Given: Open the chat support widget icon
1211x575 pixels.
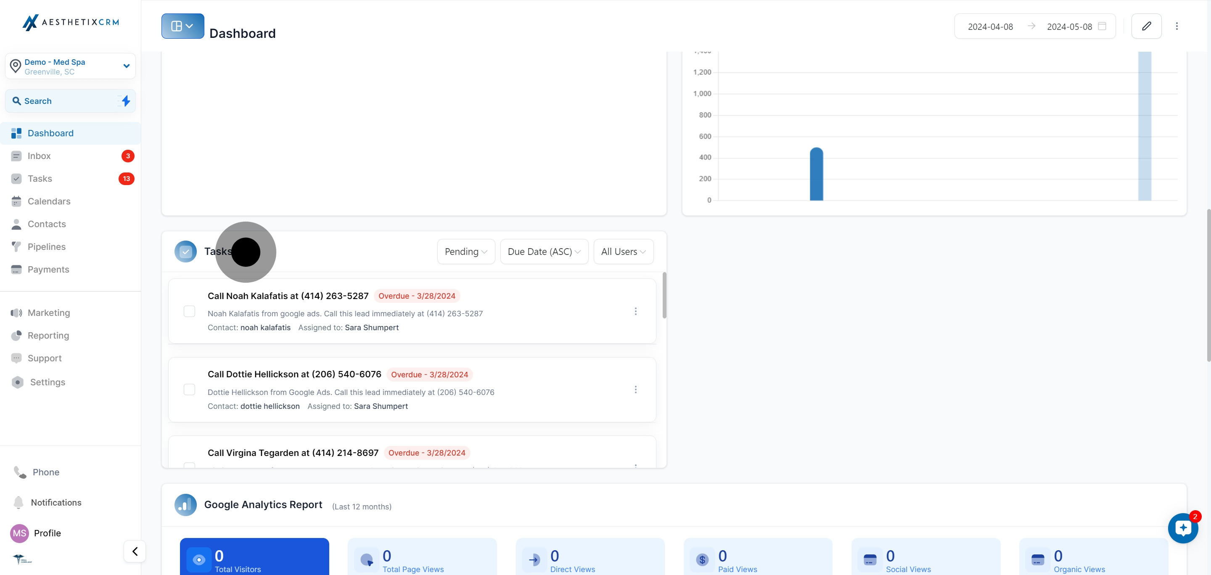Looking at the screenshot, I should coord(1182,528).
